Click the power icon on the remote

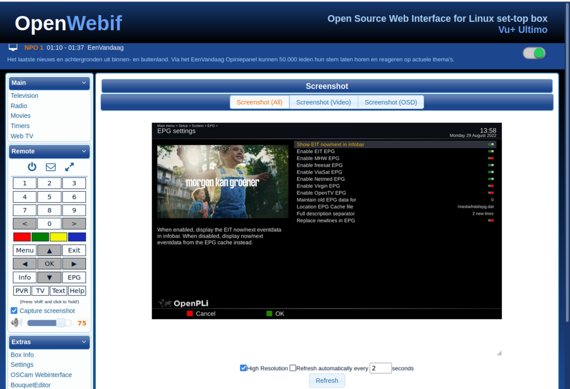click(31, 166)
